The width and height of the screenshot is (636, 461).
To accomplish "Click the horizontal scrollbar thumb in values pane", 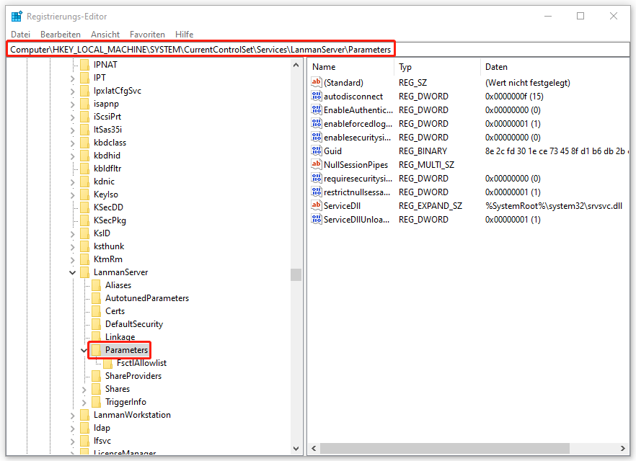I will [444, 449].
